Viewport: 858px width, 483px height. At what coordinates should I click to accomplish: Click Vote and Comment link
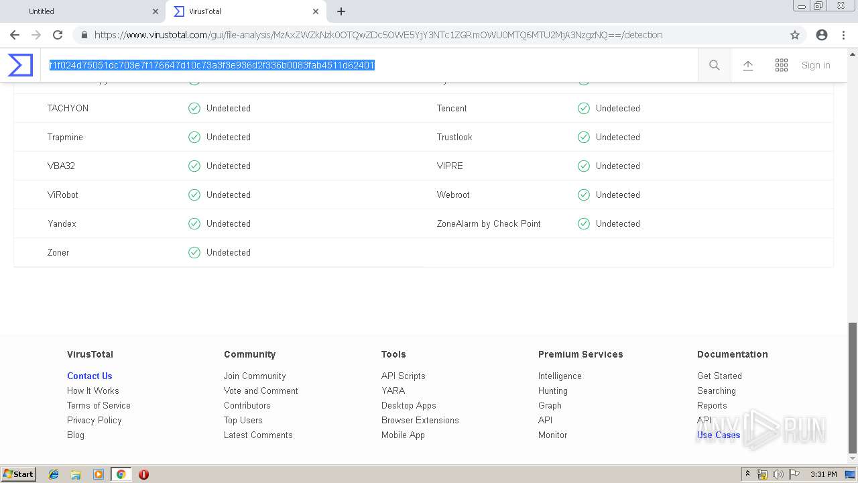pos(261,390)
